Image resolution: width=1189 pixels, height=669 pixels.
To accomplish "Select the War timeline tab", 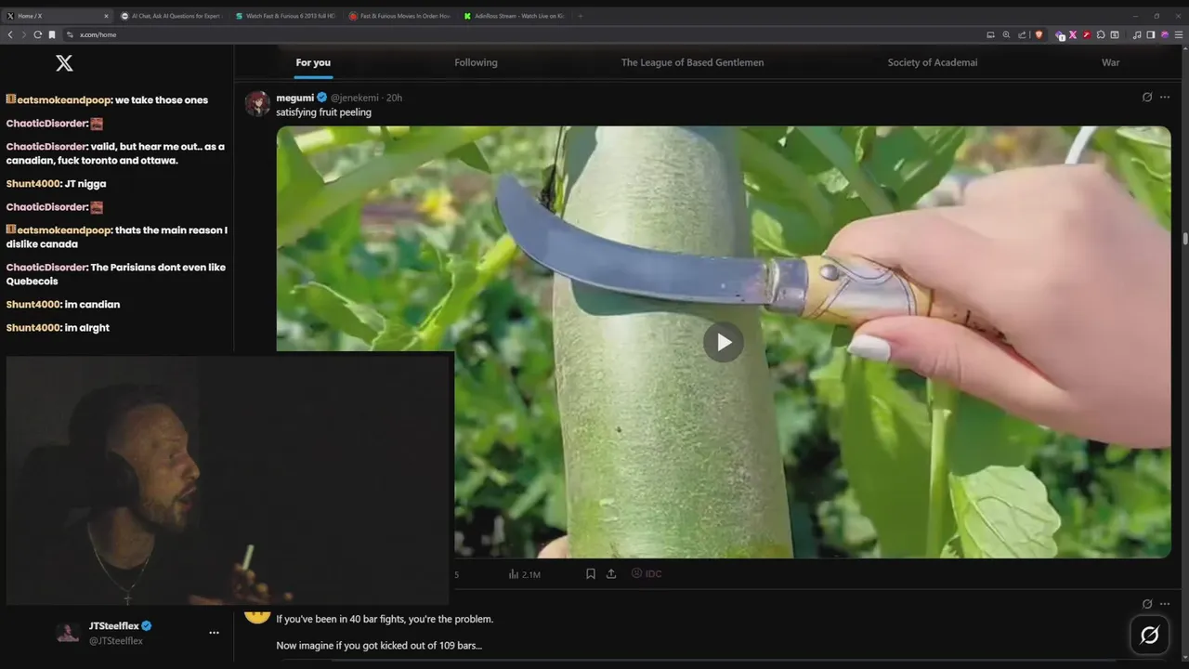I will (x=1110, y=62).
